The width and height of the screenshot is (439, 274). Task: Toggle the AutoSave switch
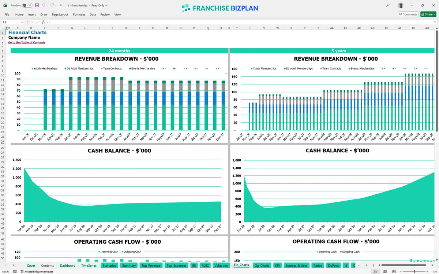coord(27,5)
